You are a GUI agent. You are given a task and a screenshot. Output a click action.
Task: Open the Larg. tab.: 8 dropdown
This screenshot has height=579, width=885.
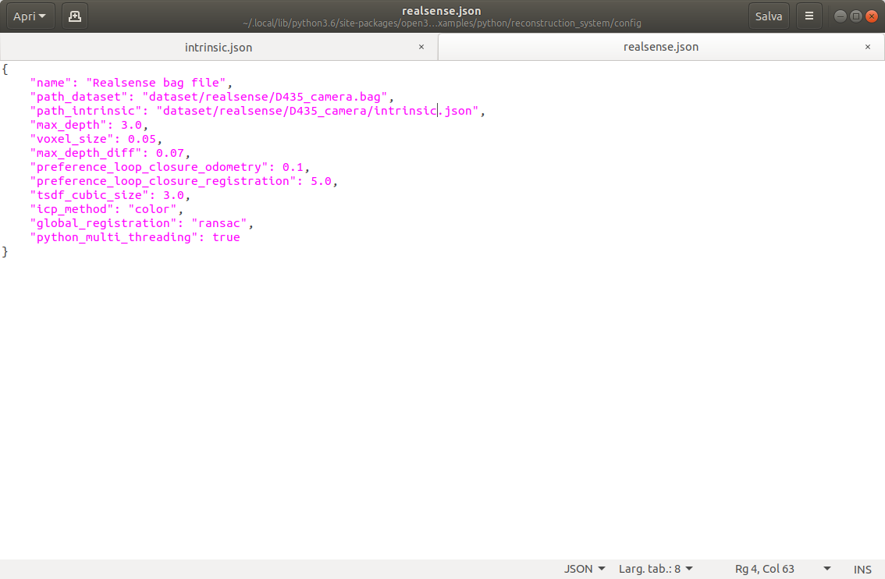pyautogui.click(x=656, y=569)
